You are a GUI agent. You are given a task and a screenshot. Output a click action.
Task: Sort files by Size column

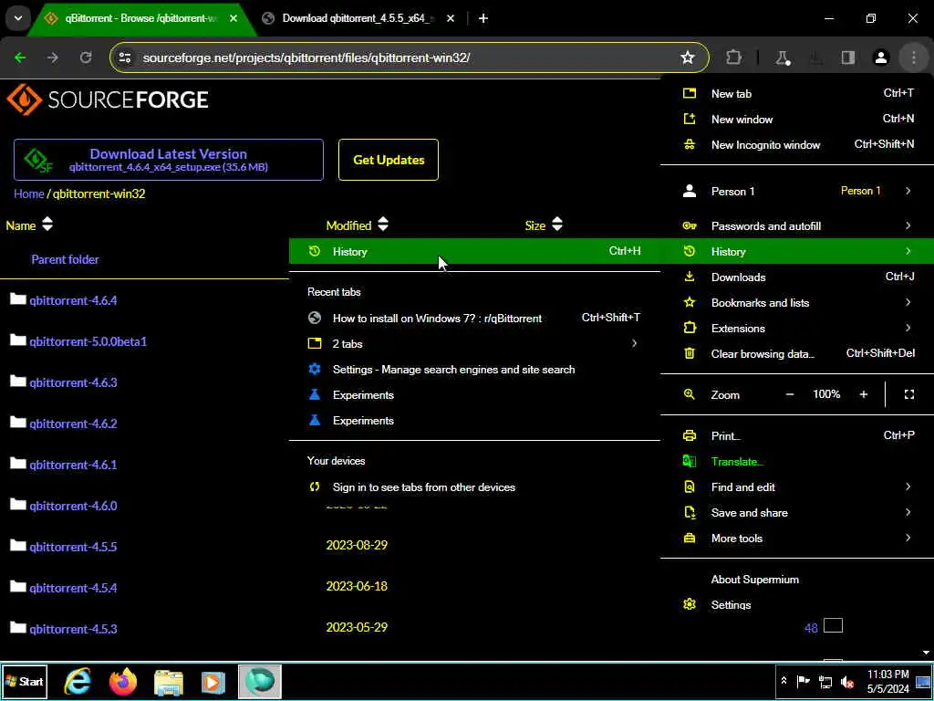coord(544,225)
